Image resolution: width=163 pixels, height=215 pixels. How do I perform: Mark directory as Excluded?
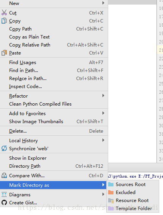click(x=133, y=193)
